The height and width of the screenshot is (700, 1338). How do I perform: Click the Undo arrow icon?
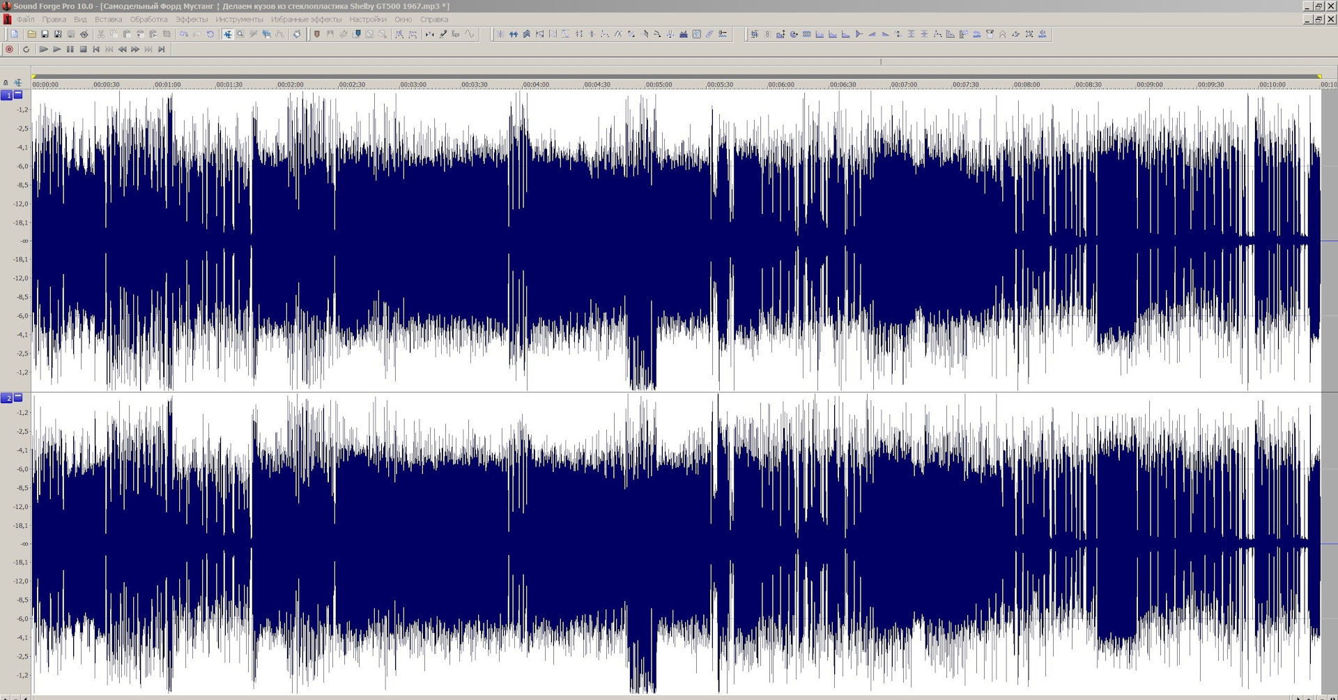coord(184,34)
